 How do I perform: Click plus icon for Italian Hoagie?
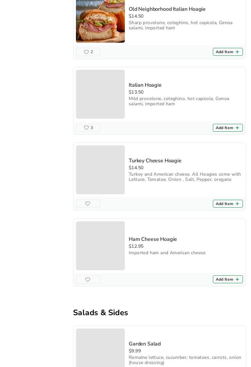coord(237,128)
